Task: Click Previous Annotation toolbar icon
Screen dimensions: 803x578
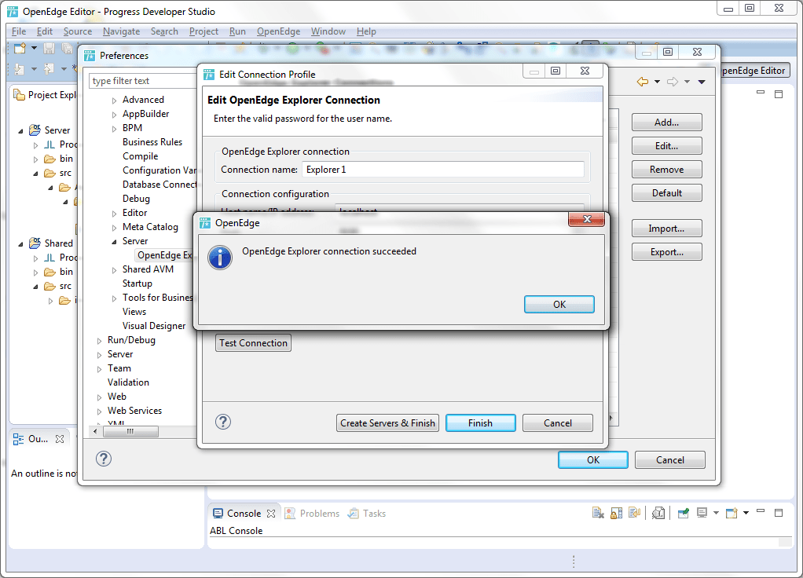Action: (x=49, y=68)
